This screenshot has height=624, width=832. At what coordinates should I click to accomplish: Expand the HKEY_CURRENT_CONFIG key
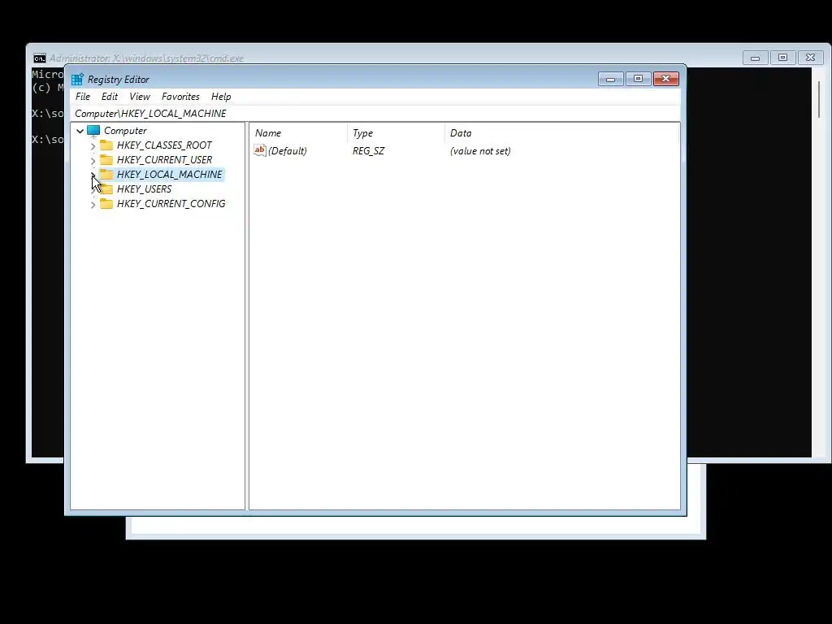coord(93,204)
